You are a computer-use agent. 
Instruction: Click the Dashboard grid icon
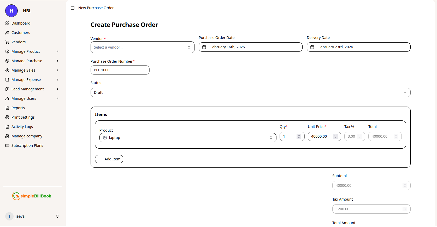click(x=7, y=23)
